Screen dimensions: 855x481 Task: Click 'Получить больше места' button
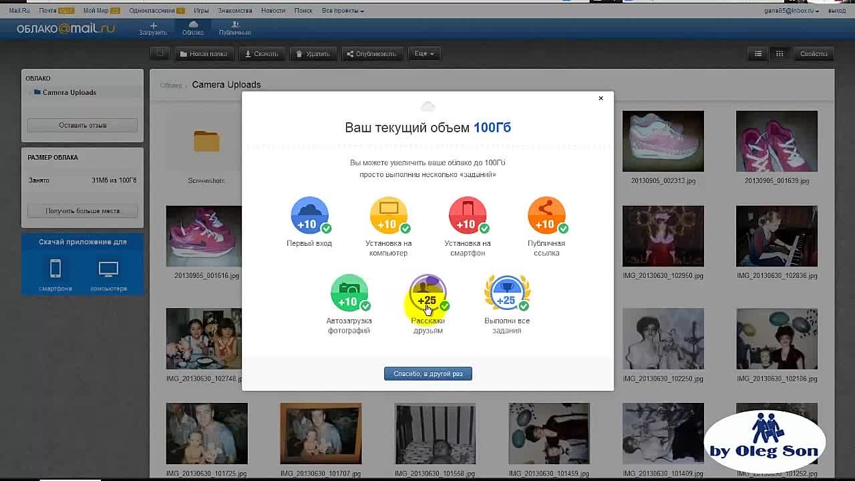point(82,210)
